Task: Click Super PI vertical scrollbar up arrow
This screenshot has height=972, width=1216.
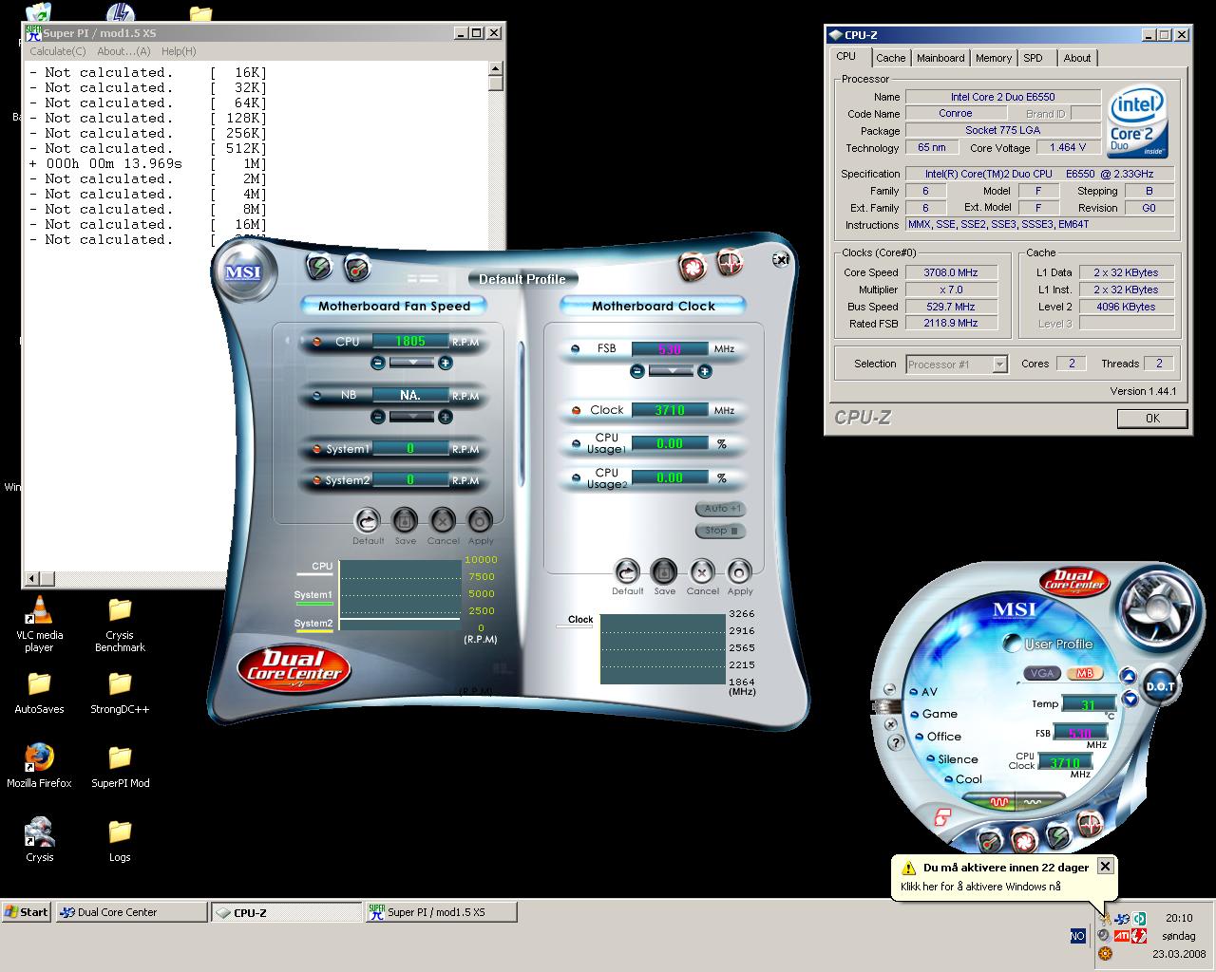Action: coord(495,68)
